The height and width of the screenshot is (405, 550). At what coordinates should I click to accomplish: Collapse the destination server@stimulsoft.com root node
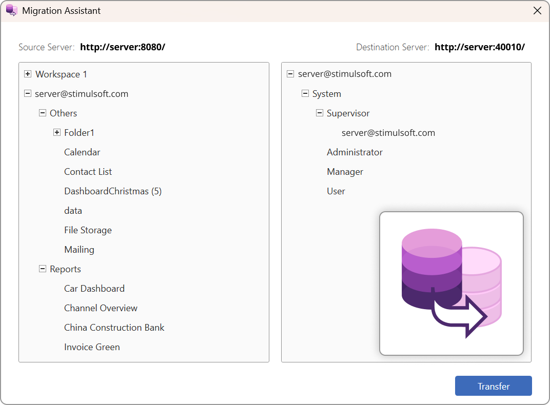(x=290, y=74)
